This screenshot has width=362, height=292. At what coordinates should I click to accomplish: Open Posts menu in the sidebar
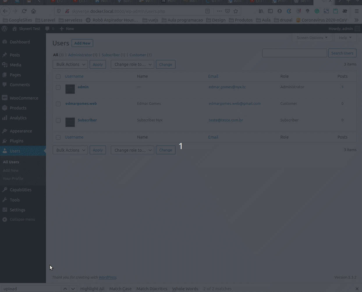tap(15, 55)
